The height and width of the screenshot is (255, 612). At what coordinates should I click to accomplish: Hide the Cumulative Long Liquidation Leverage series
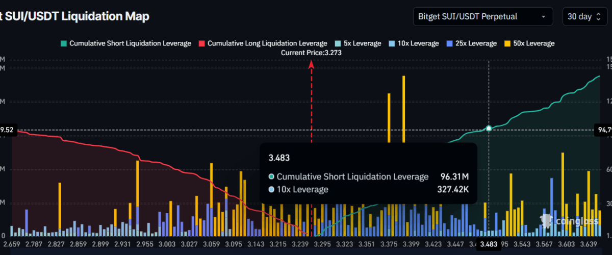click(x=263, y=43)
